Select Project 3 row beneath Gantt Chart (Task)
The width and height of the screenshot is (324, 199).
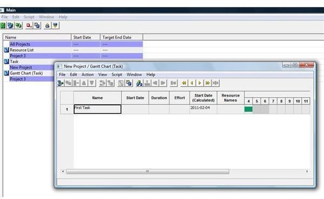tap(32, 79)
